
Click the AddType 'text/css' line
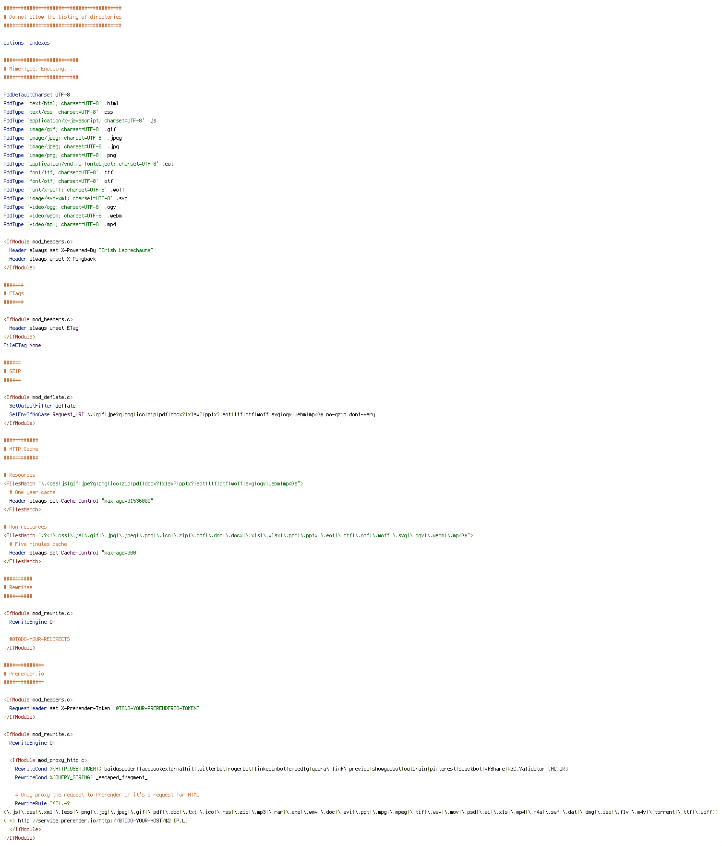pyautogui.click(x=58, y=112)
